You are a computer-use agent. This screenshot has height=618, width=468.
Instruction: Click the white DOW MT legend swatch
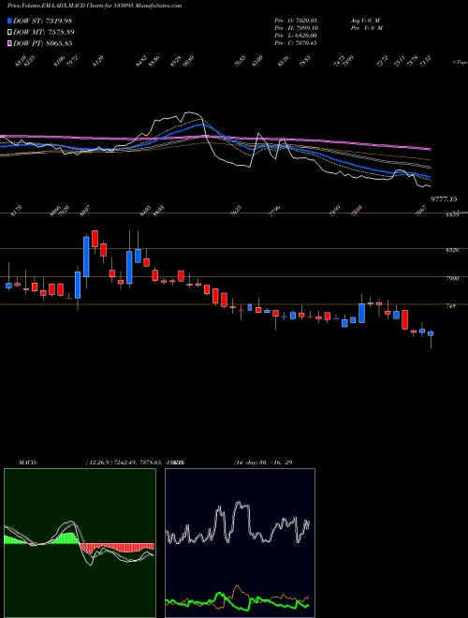point(9,32)
